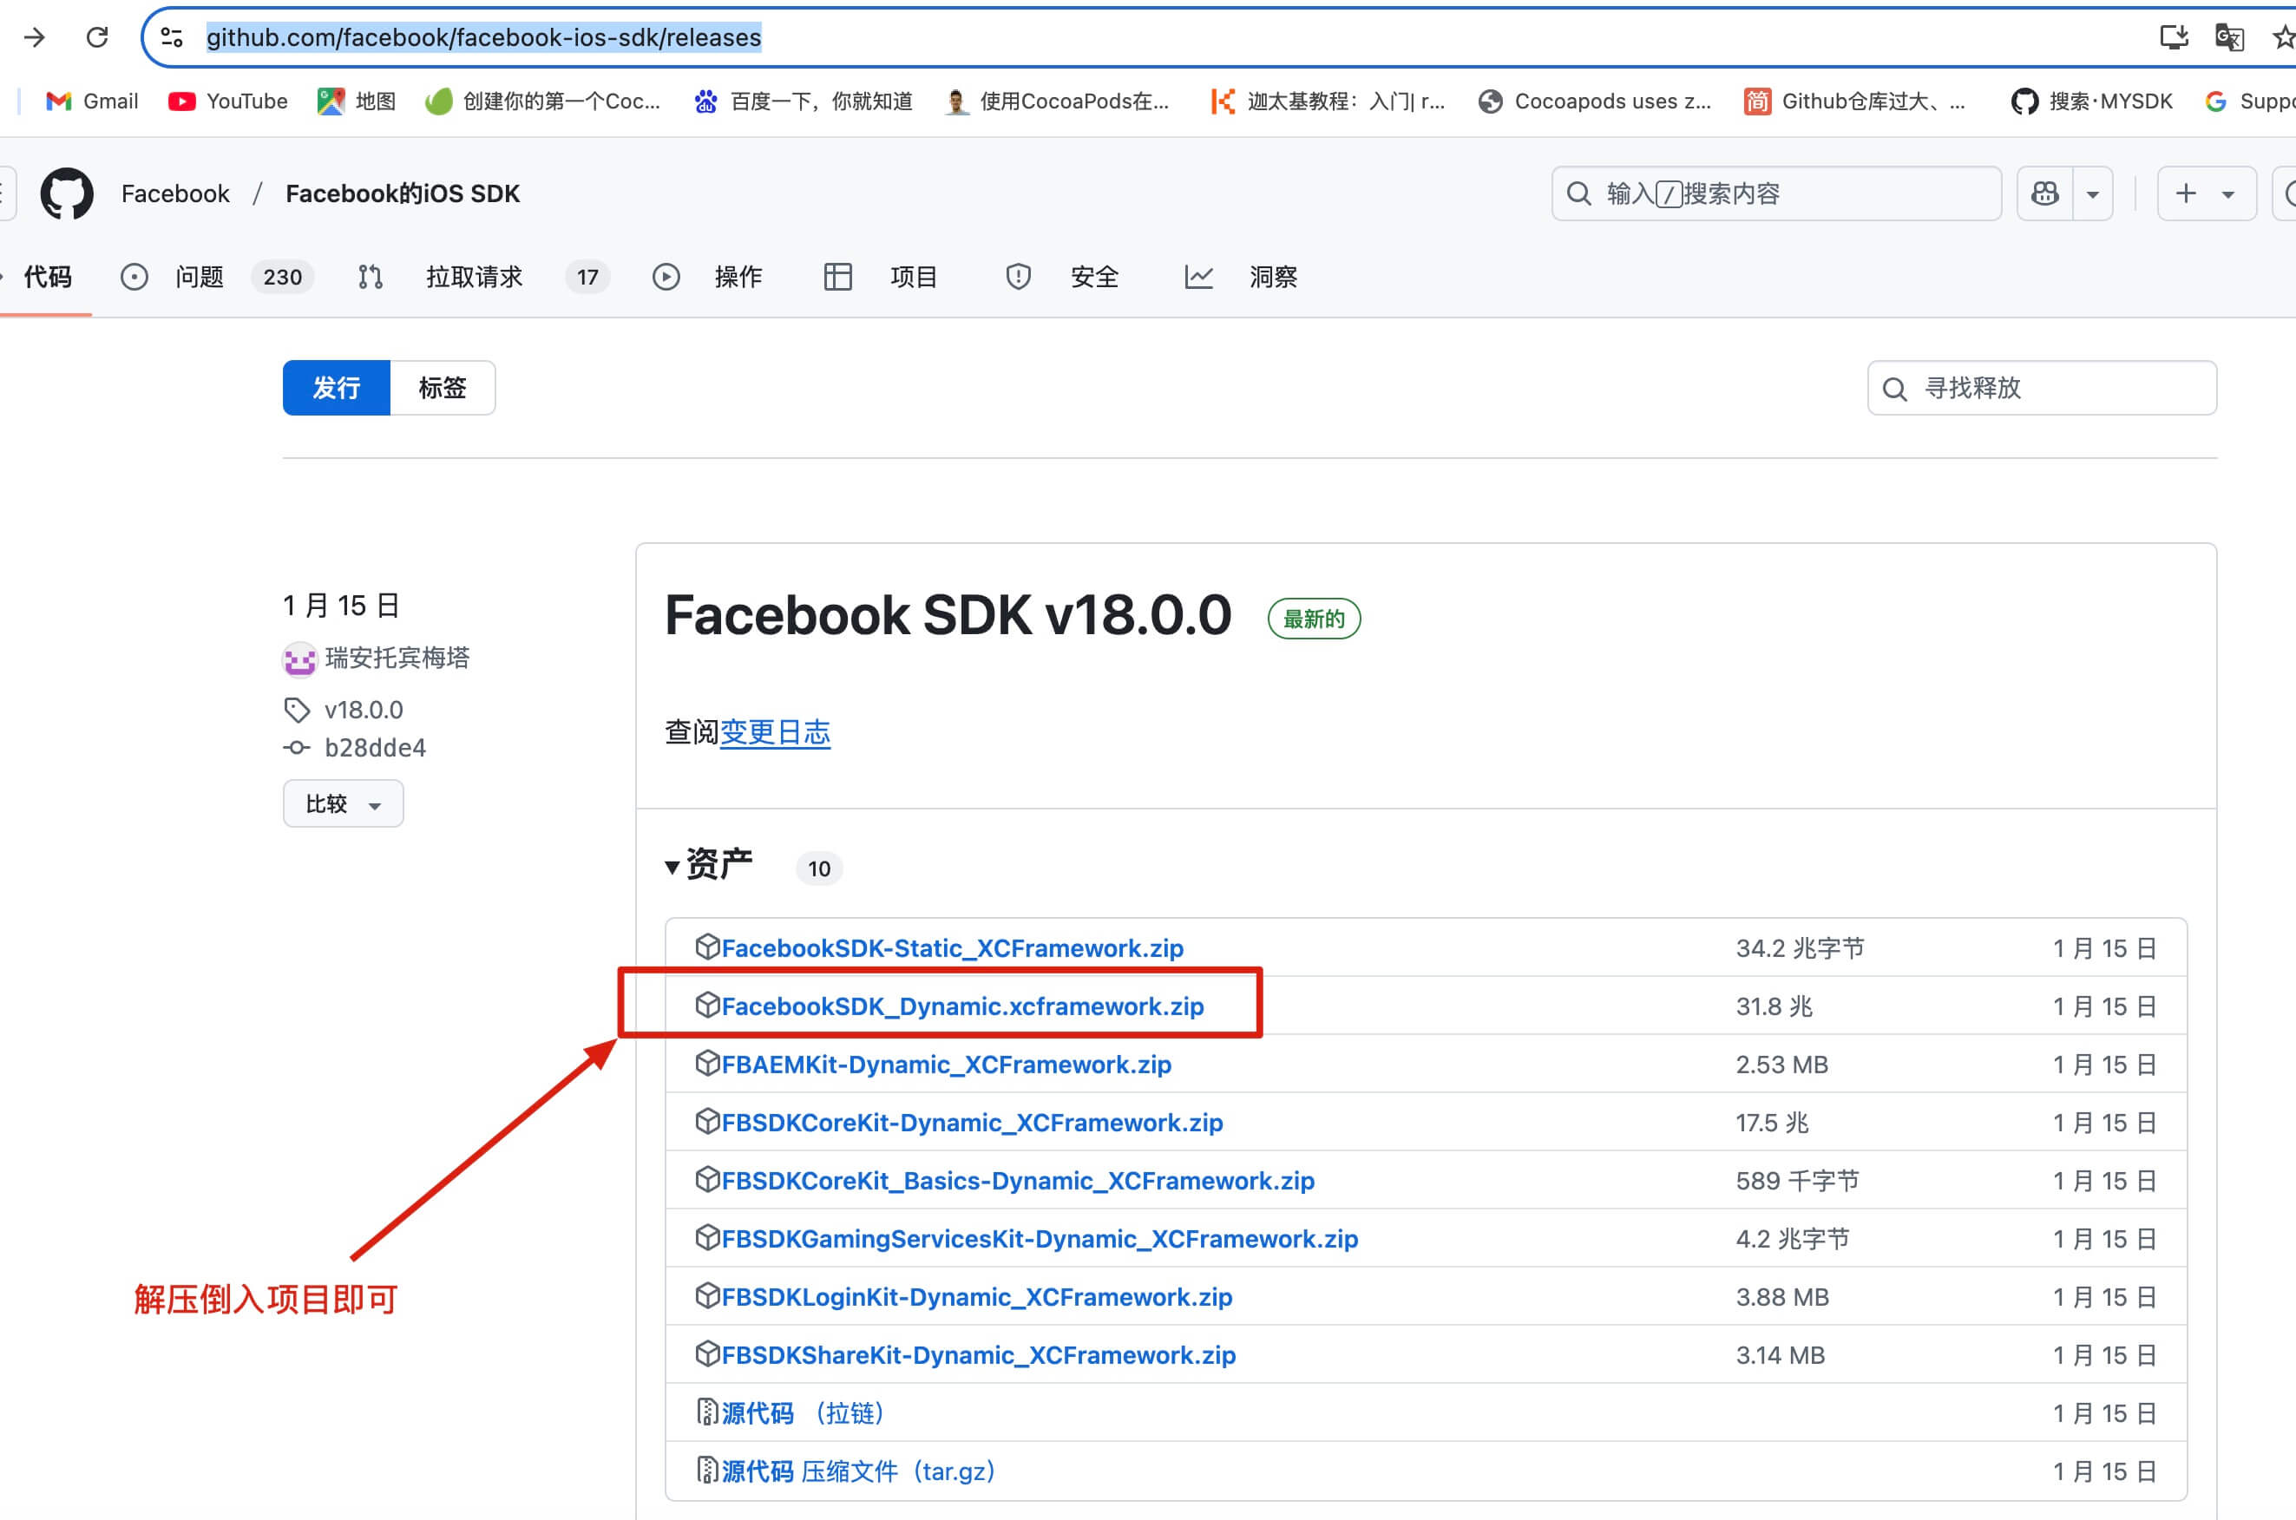
Task: Click the 34.2 兆字节 file size text
Action: 1800,948
